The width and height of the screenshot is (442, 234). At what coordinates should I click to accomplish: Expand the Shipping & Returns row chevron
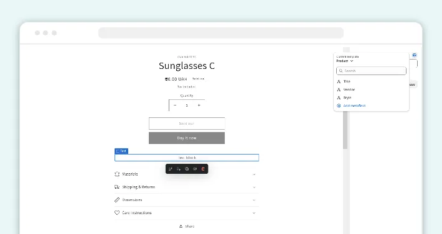point(254,187)
